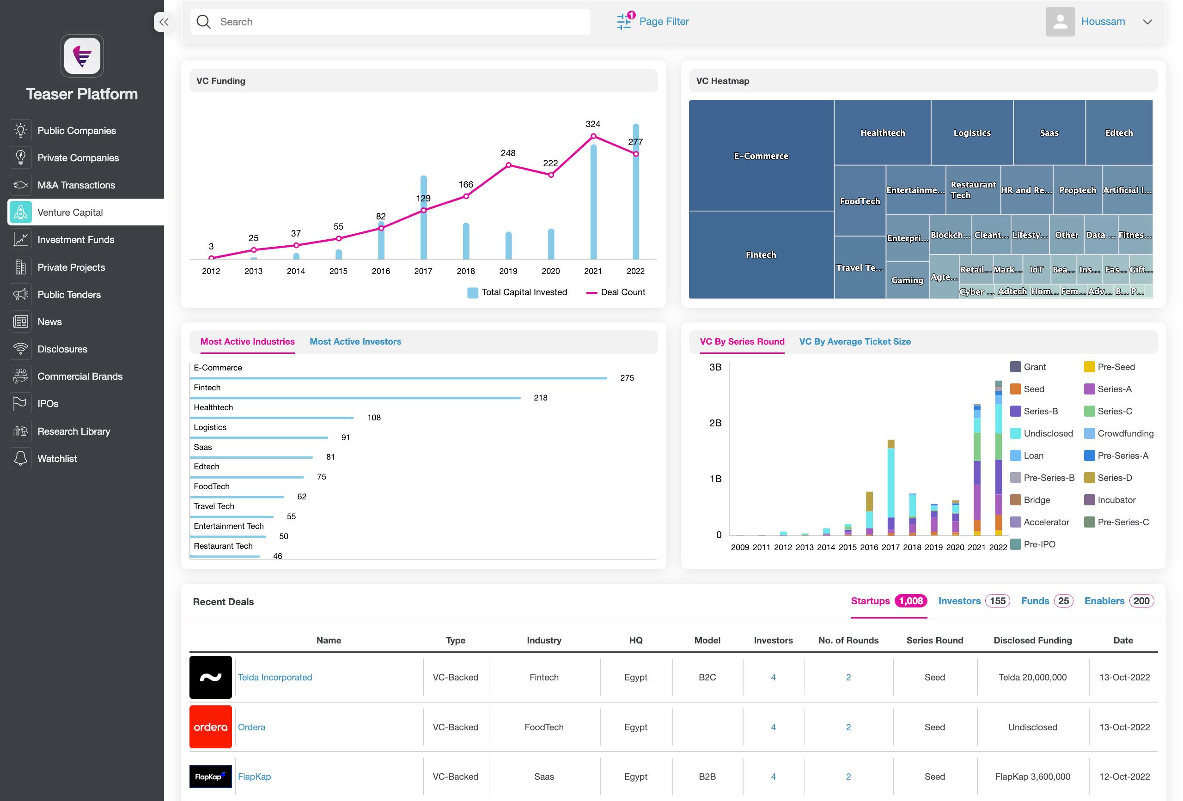Open VC By Average Ticket Size tab

(855, 341)
